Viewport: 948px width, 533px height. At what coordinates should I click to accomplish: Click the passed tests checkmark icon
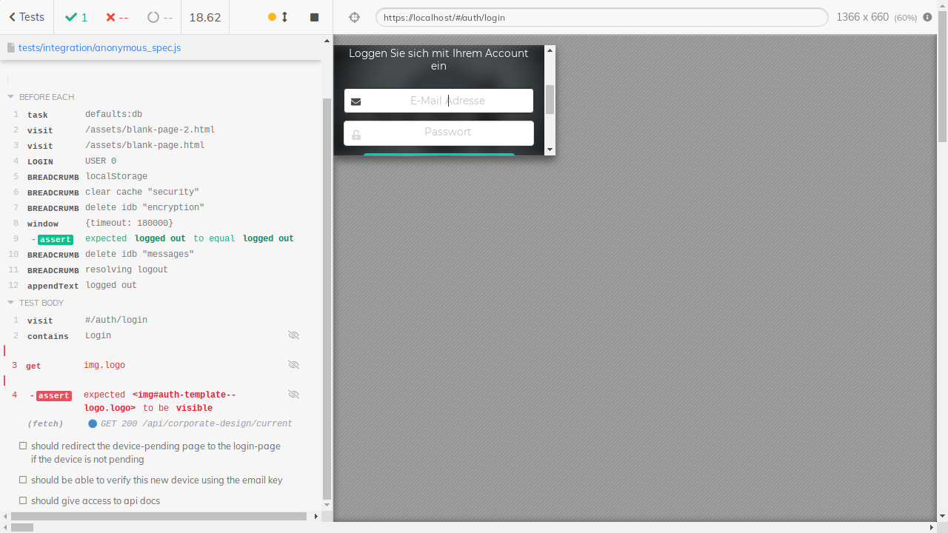(70, 16)
